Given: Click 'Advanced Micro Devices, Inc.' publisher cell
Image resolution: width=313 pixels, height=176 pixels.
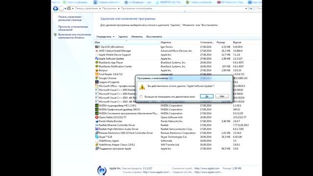Looking at the screenshot, I should click(177, 51).
